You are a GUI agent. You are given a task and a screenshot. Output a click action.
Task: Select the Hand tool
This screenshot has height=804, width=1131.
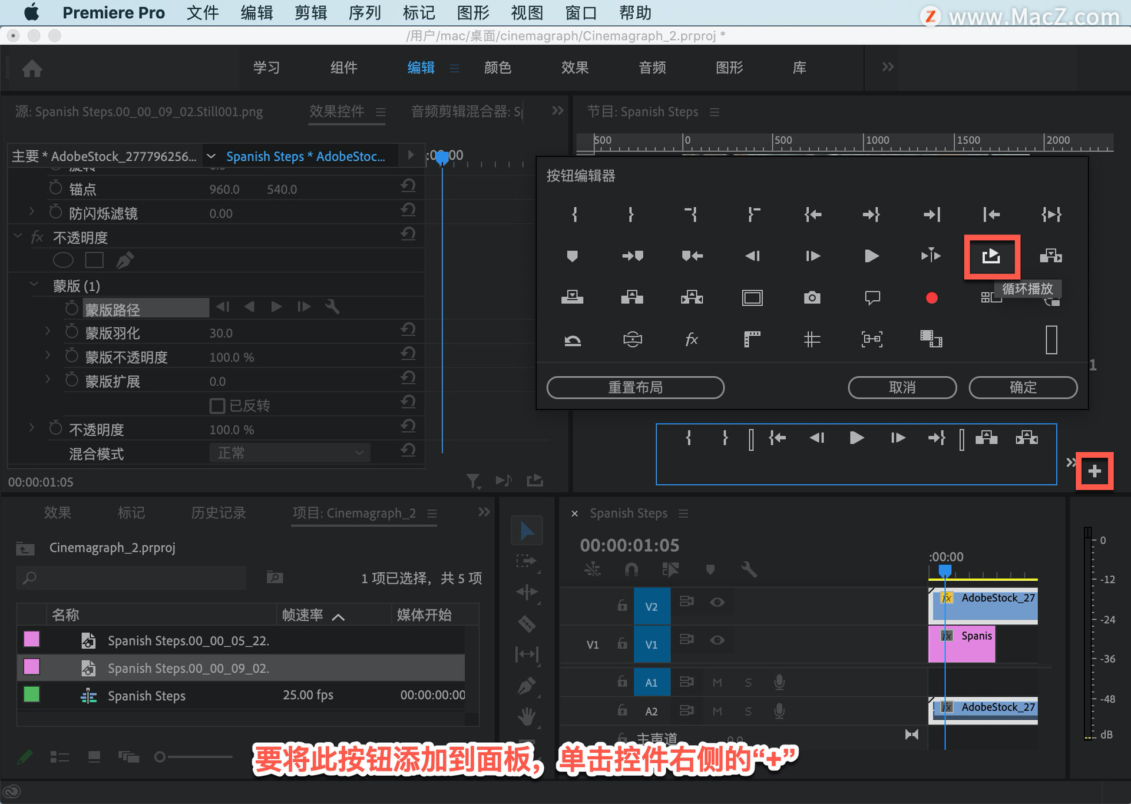coord(527,716)
